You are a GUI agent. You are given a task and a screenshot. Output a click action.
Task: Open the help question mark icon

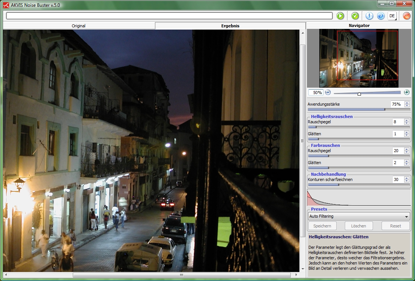tap(381, 16)
